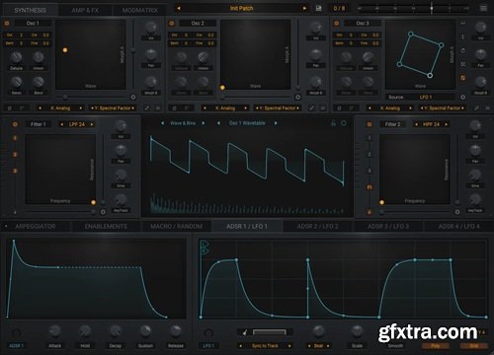The width and height of the screenshot is (494, 355).
Task: Toggle the Filter 2 power button
Action: (x=370, y=124)
